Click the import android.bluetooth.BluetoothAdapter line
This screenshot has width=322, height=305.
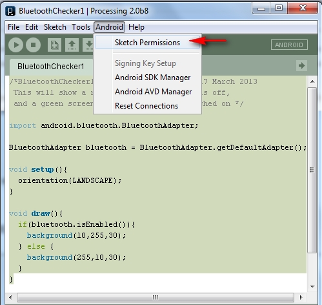pos(104,125)
